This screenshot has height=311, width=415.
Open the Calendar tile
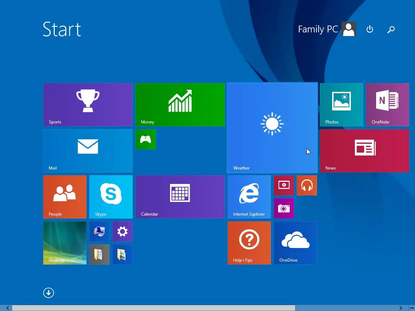coord(180,197)
